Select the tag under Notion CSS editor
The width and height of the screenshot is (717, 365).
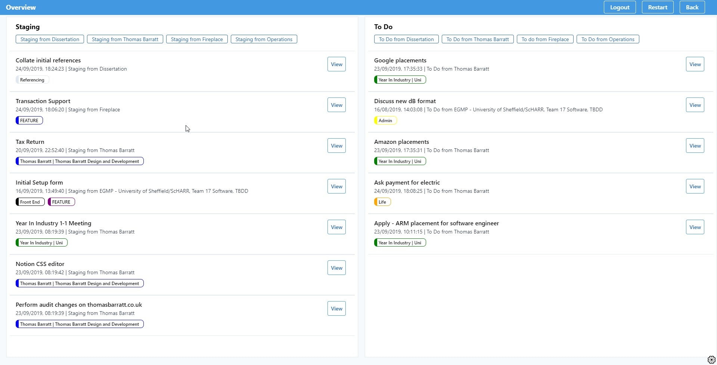(x=80, y=284)
